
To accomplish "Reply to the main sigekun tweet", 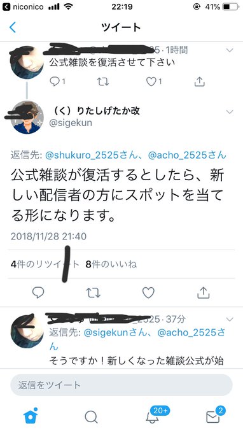I will click(38, 292).
